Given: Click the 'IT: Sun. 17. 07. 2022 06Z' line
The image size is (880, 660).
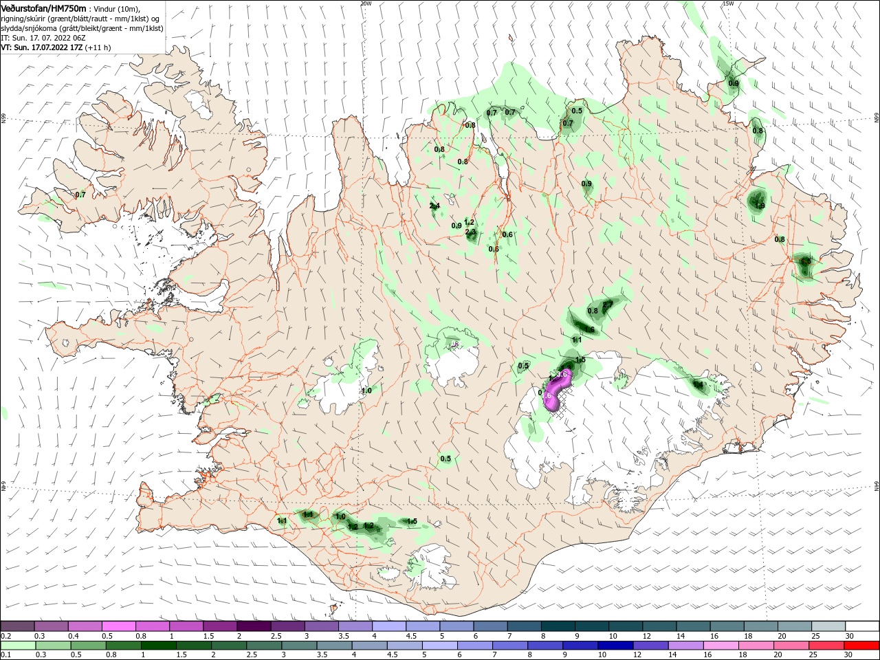Looking at the screenshot, I should tap(43, 38).
